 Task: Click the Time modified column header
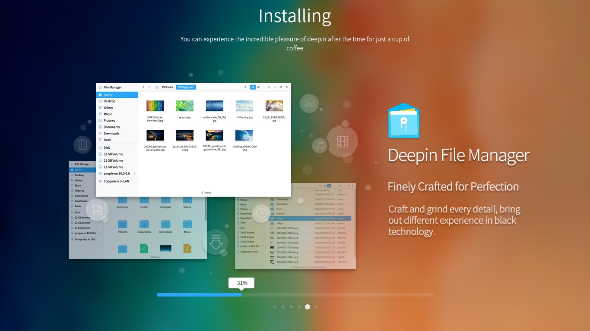coord(322,190)
